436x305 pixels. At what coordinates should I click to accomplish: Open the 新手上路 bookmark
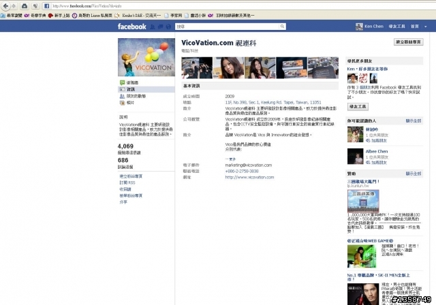59,16
